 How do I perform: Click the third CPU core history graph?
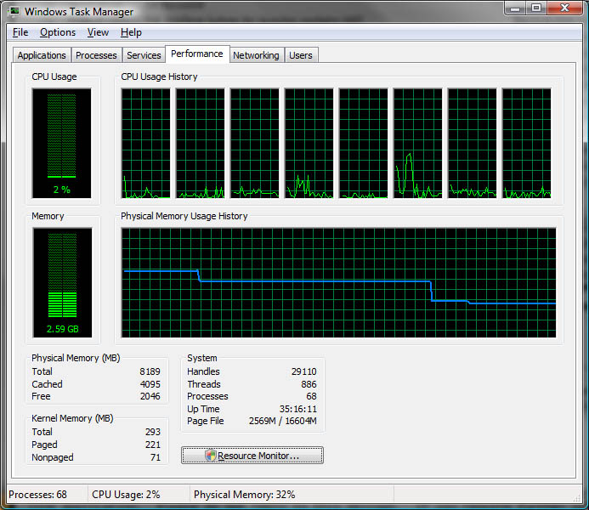coord(255,143)
